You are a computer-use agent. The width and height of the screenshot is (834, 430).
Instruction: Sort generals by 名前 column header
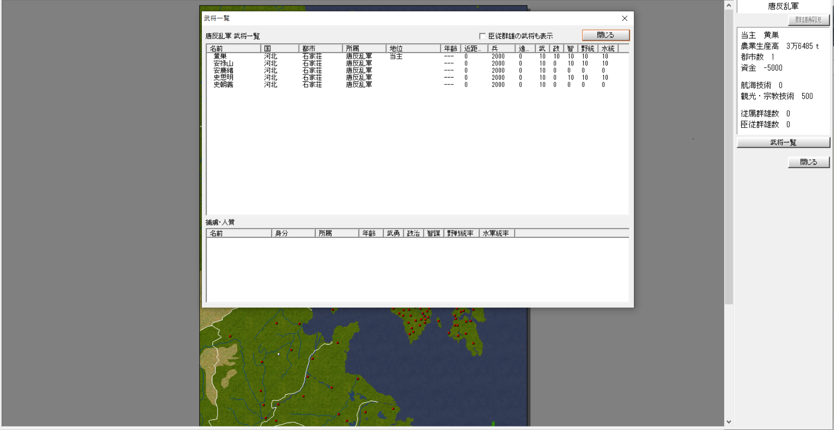(x=233, y=48)
